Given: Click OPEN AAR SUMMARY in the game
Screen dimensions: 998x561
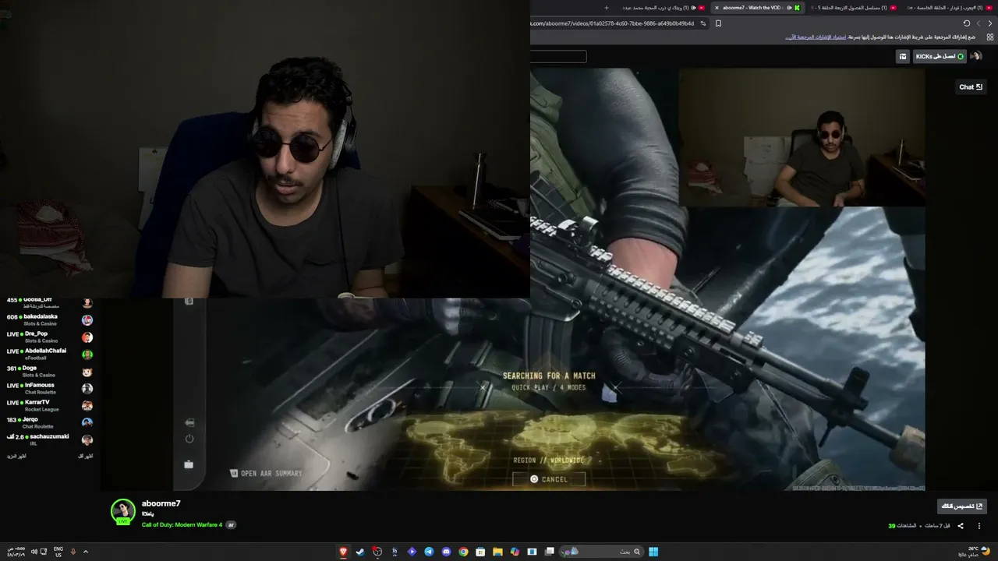Looking at the screenshot, I should click(267, 473).
